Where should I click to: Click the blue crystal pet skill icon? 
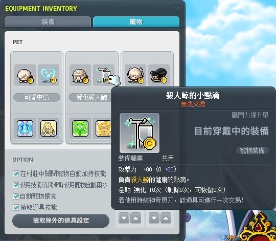coord(25,128)
